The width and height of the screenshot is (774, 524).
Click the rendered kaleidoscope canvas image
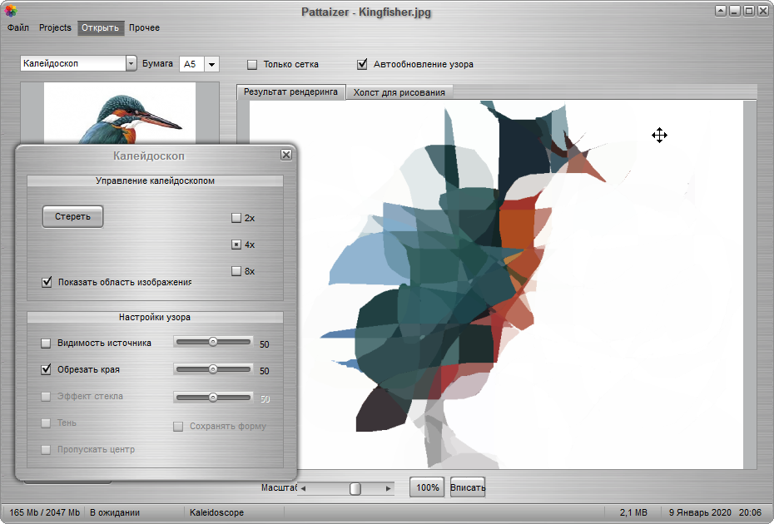click(x=496, y=284)
